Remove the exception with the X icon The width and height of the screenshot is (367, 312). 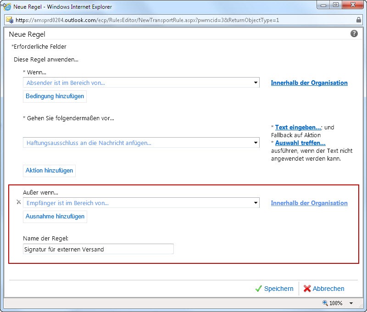18,202
